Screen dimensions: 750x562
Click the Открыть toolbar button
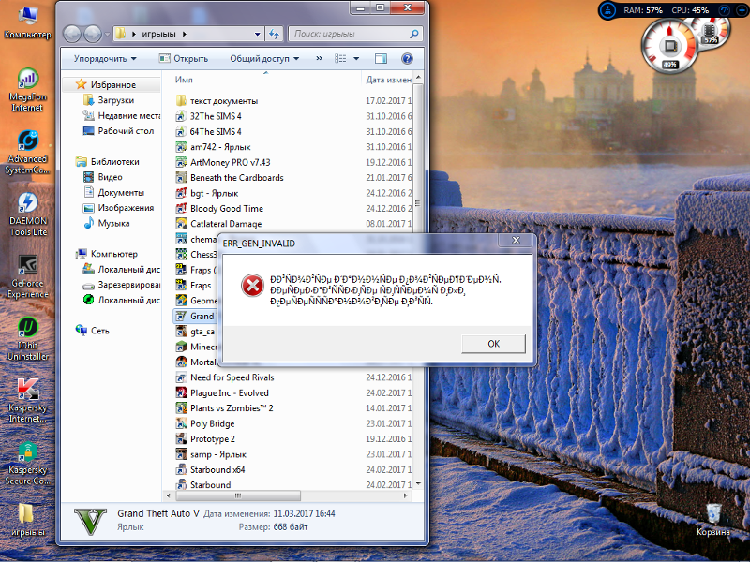(x=183, y=58)
